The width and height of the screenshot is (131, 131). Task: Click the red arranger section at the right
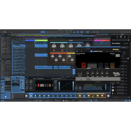(105, 40)
